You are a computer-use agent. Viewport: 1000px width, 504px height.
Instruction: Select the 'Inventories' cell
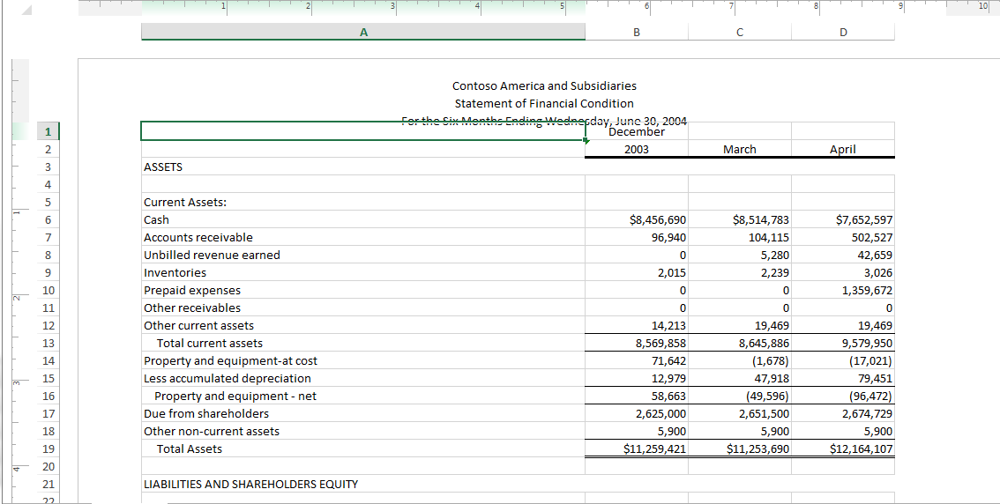coord(363,273)
